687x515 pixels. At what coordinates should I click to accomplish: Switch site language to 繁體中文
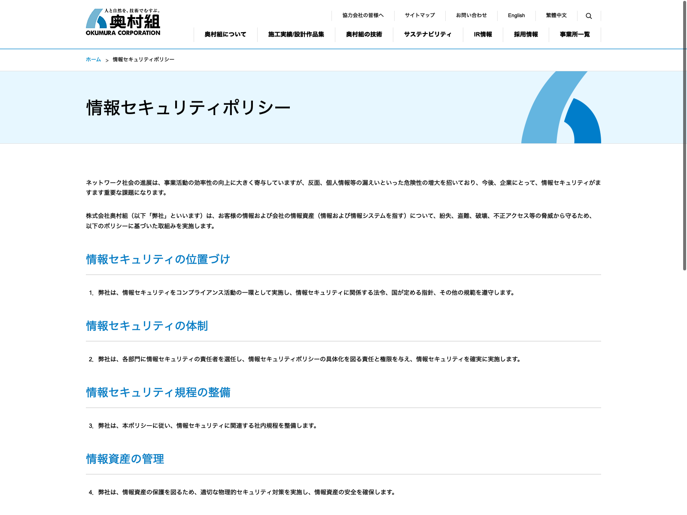click(x=556, y=15)
